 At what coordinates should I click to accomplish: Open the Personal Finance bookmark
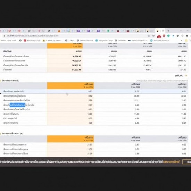click(x=85, y=40)
